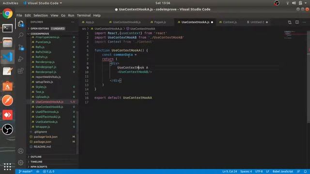310x174 pixels.
Task: Click the notifications bell in status bar
Action: click(306, 172)
